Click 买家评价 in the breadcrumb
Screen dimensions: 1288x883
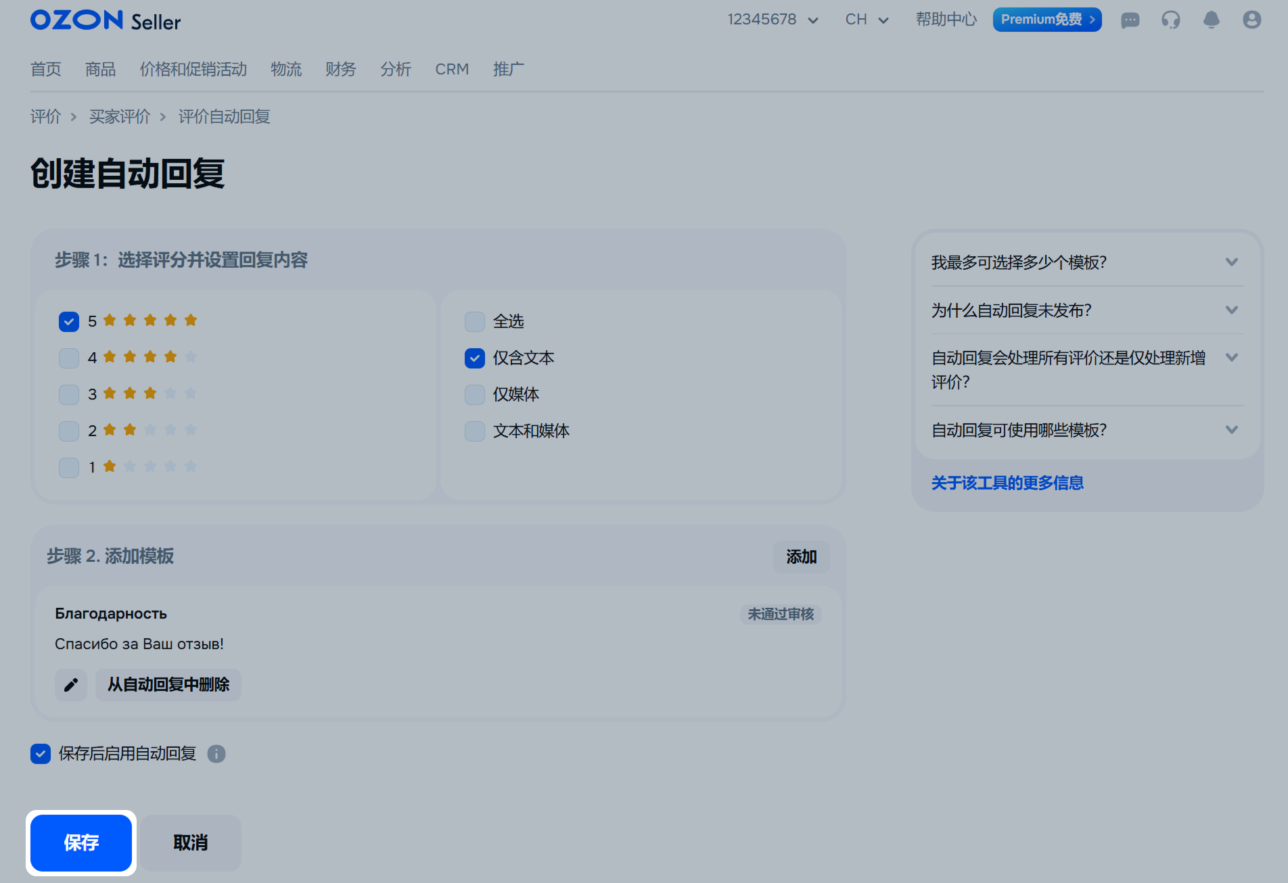[x=120, y=116]
